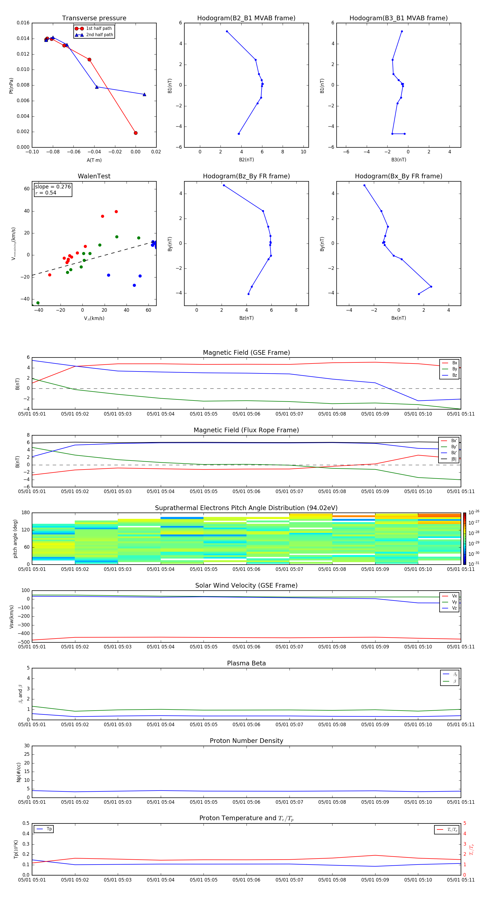Viewport: 493px width, 904px height.
Task: Select "Bx" in the GSE magnetic field legend
Action: point(449,363)
